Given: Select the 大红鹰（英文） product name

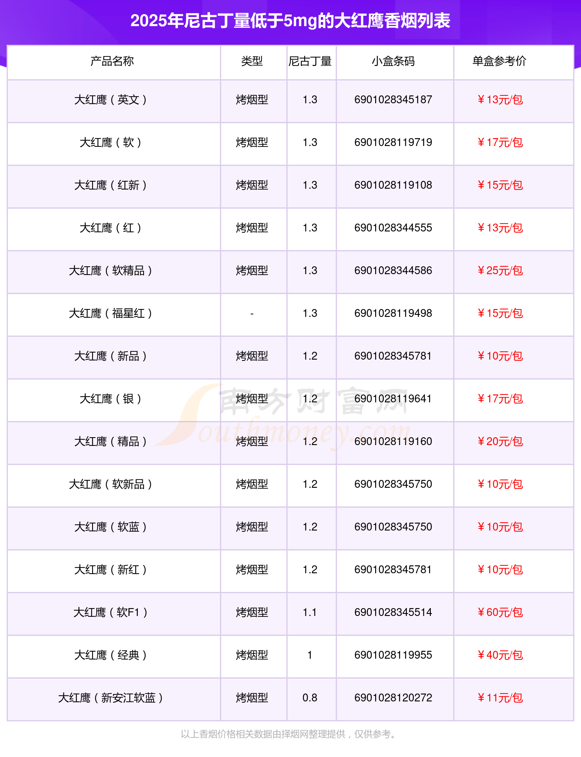Looking at the screenshot, I should coord(110,100).
